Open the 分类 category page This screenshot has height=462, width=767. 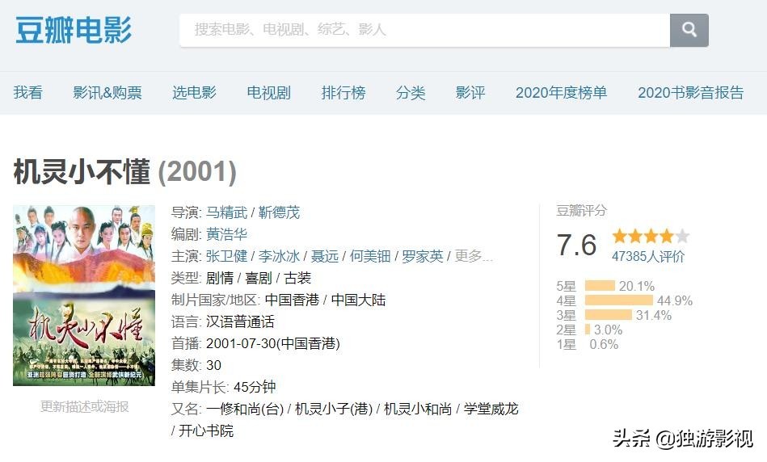pos(411,93)
